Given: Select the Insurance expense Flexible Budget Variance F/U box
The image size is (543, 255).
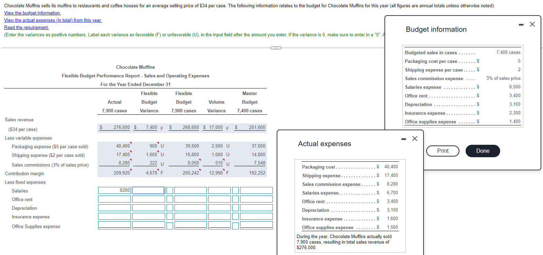Looking at the screenshot, I should pyautogui.click(x=170, y=216).
